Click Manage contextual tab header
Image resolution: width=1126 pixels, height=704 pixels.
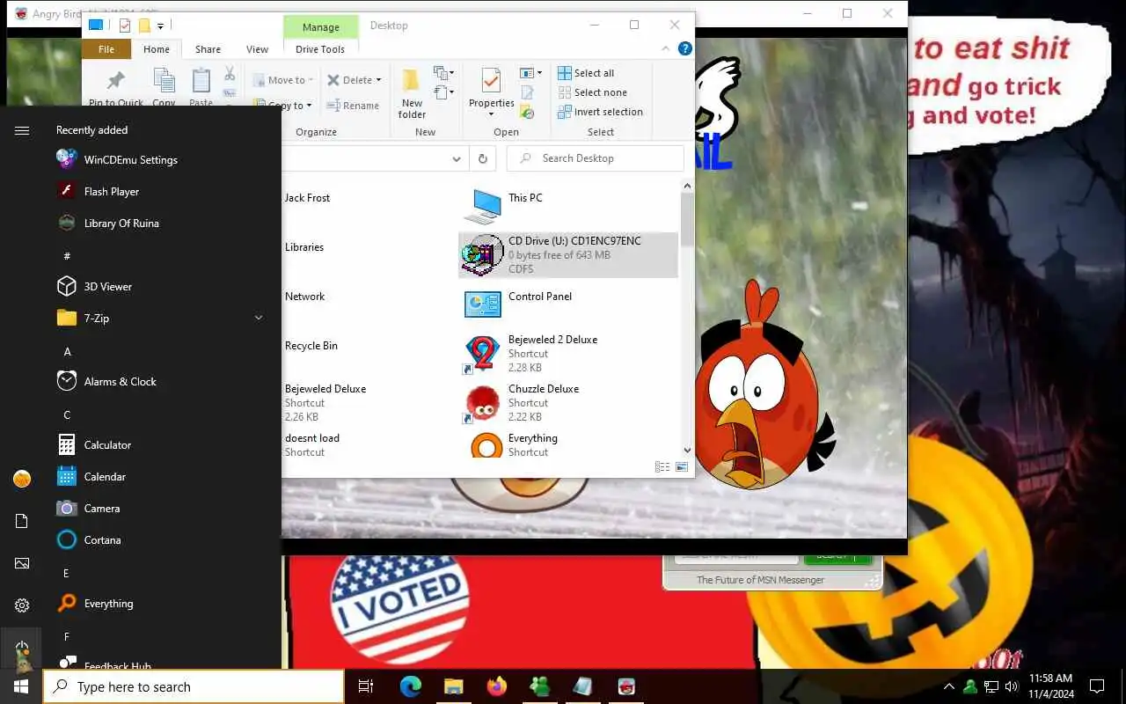click(321, 27)
